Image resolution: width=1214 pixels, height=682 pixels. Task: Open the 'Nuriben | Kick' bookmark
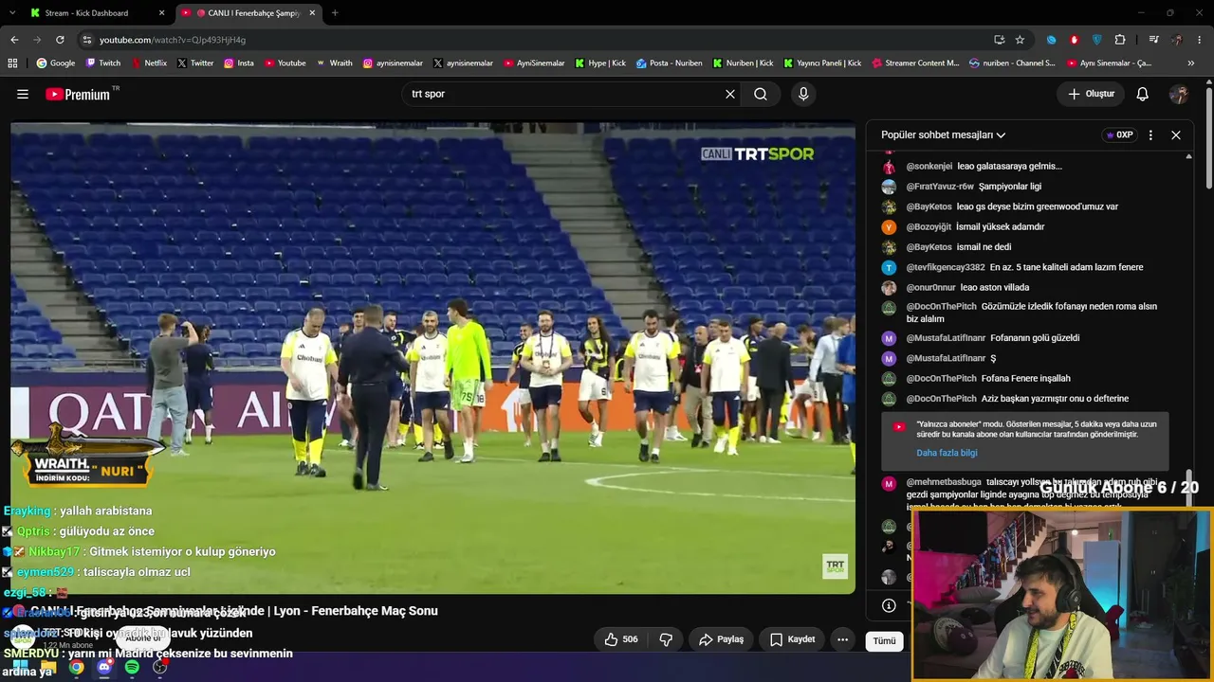(743, 63)
